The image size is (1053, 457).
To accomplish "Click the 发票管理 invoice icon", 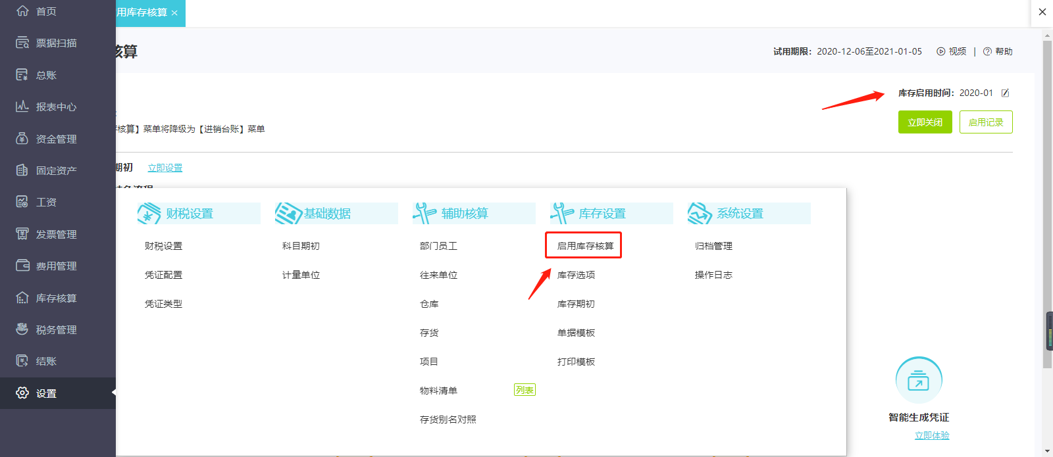I will [22, 234].
